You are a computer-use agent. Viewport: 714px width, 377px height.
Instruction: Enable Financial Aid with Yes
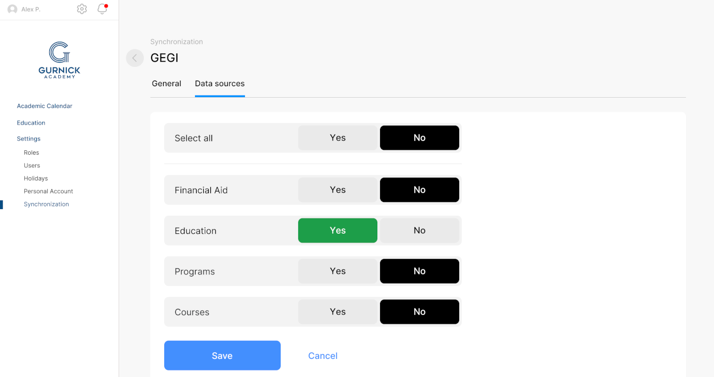[337, 190]
